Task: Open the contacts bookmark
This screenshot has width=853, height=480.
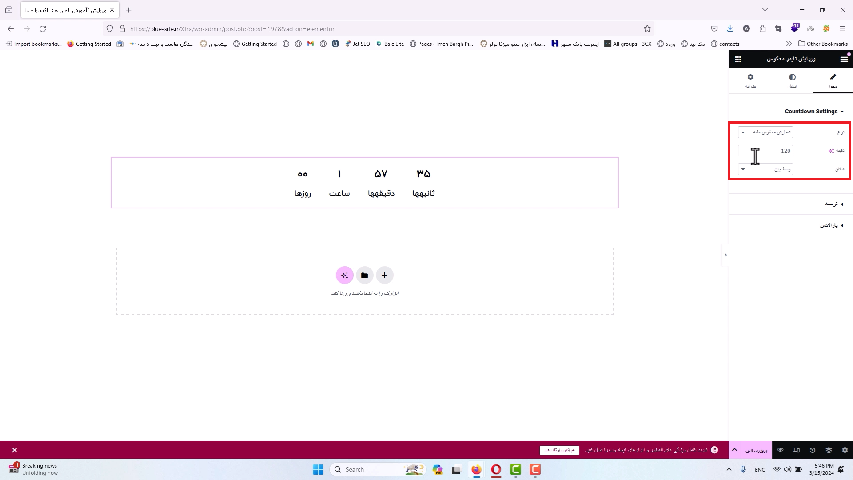Action: 725,44
